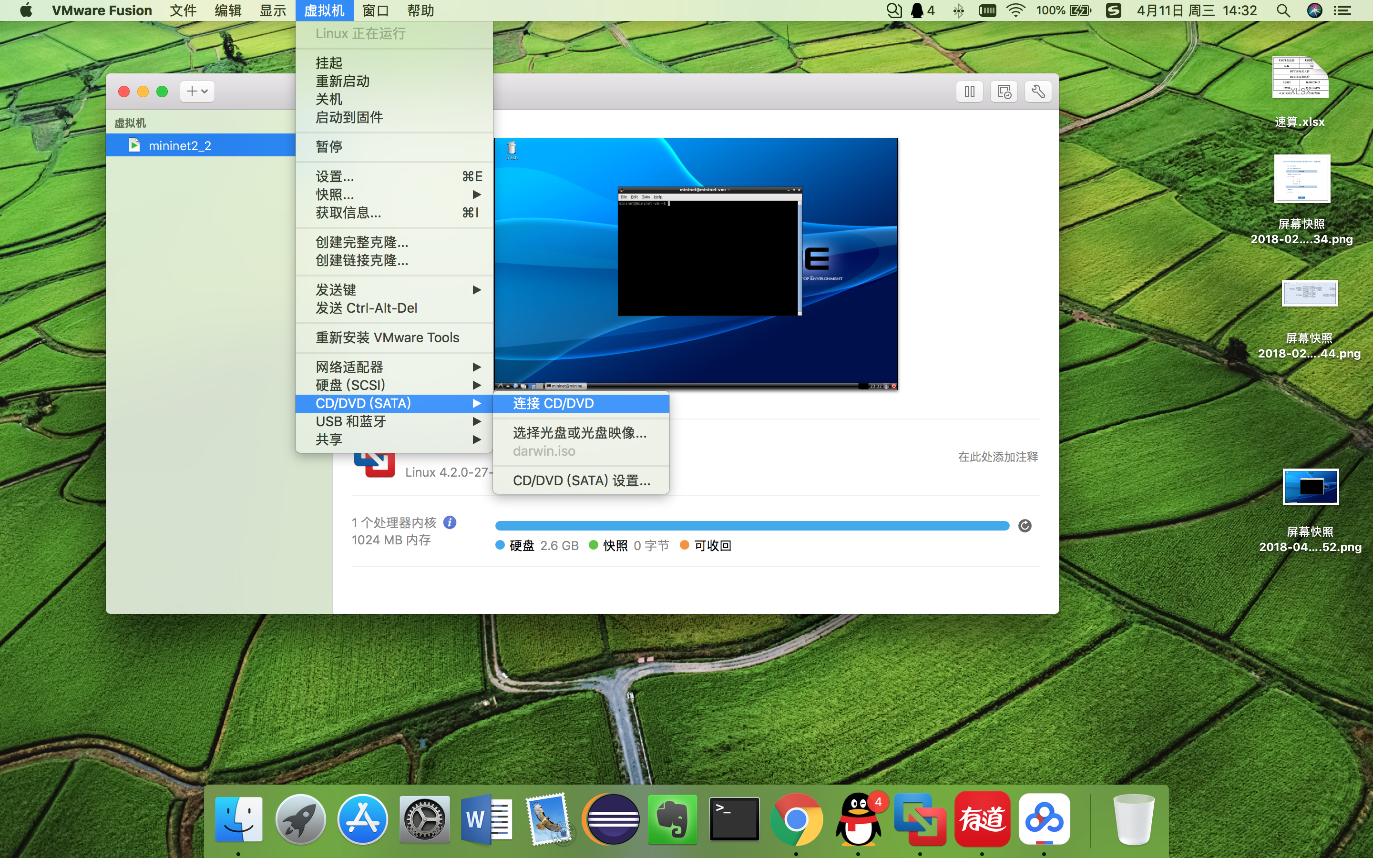Viewport: 1373px width, 858px height.
Task: Expand the 快照... submenu
Action: pos(394,194)
